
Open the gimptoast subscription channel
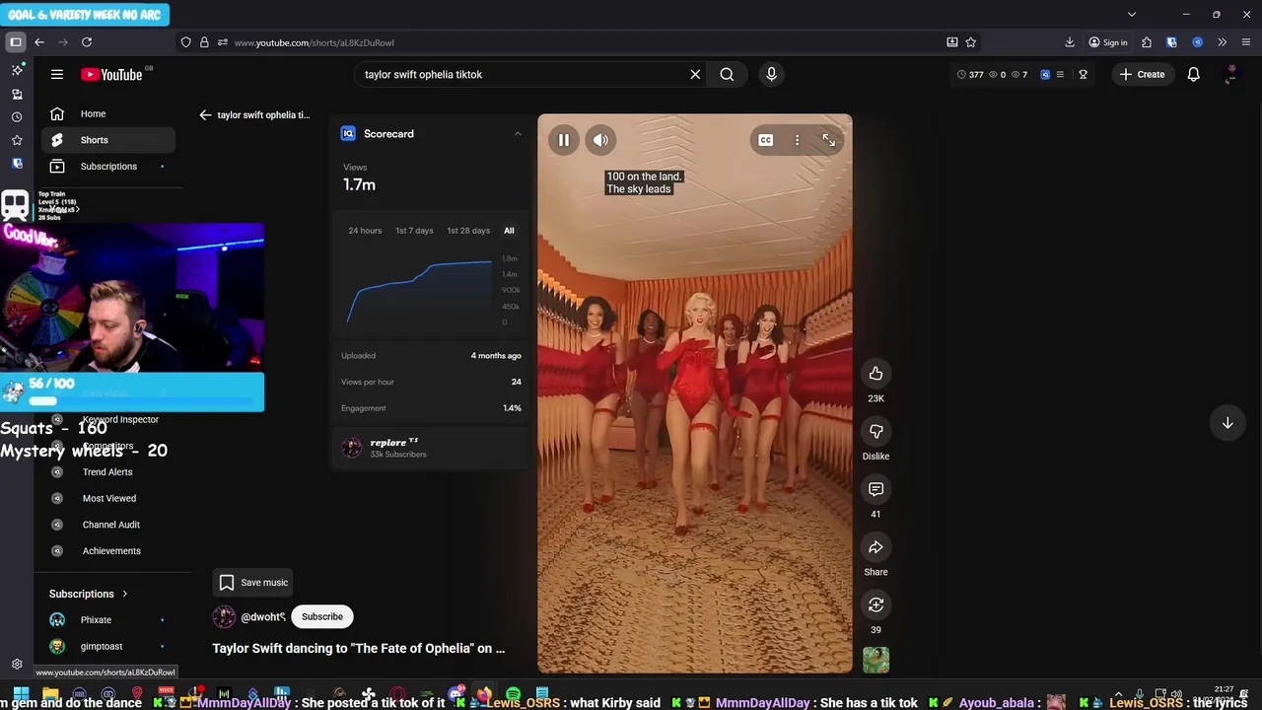[x=102, y=646]
